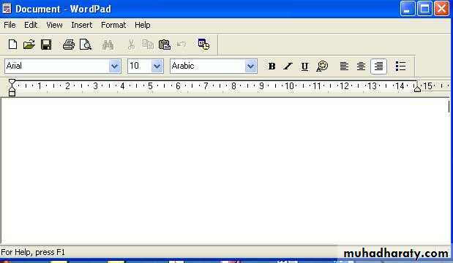The image size is (453, 263).
Task: Expand the font size 10 dropdown
Action: click(x=157, y=66)
